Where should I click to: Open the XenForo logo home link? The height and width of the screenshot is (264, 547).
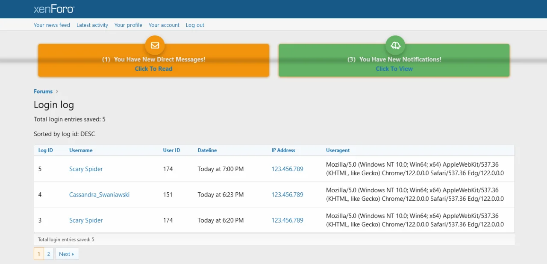pos(54,9)
